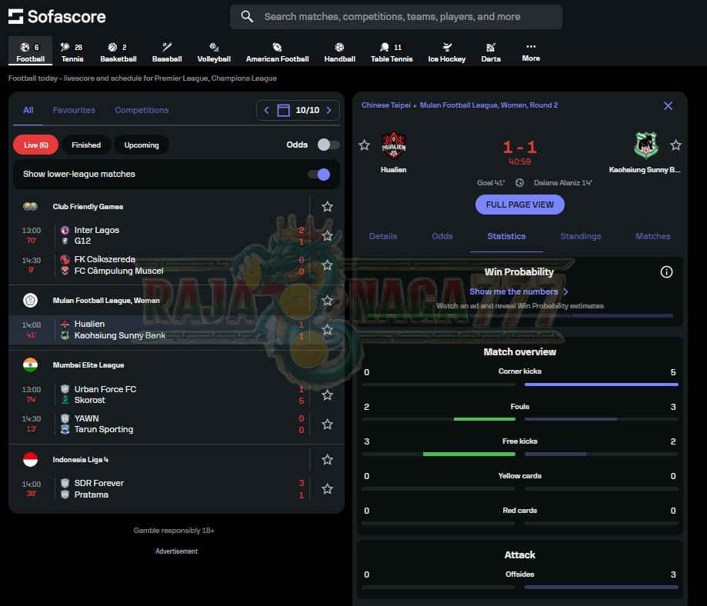The width and height of the screenshot is (707, 606).
Task: Click the FULL PAGE VIEW button
Action: click(520, 205)
